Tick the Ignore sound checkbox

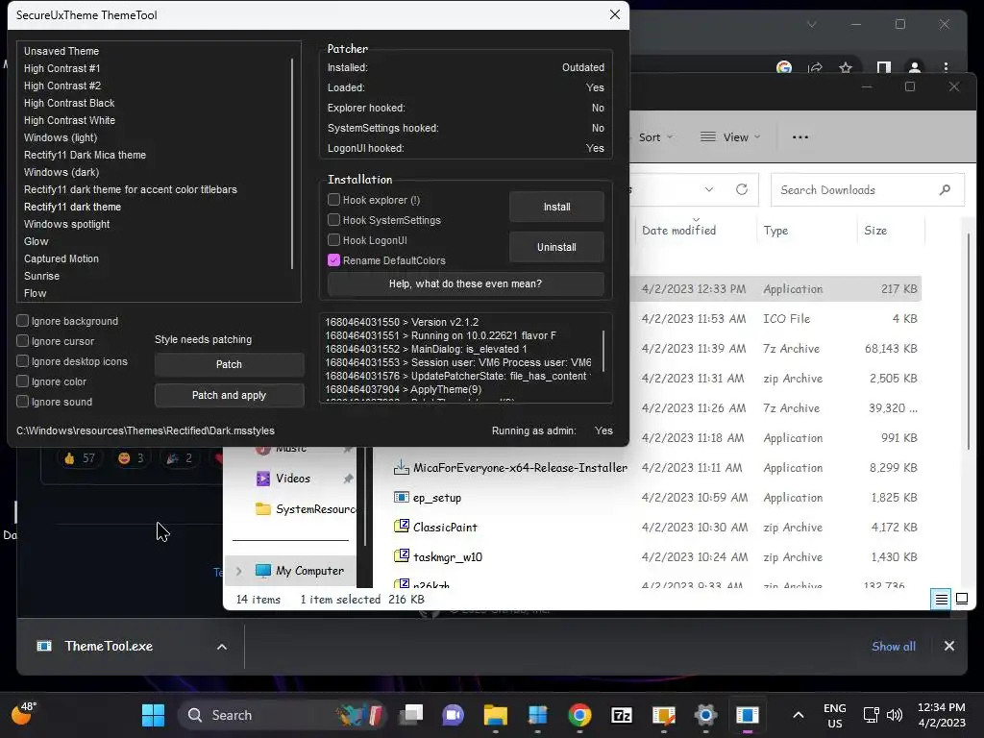[x=23, y=401]
